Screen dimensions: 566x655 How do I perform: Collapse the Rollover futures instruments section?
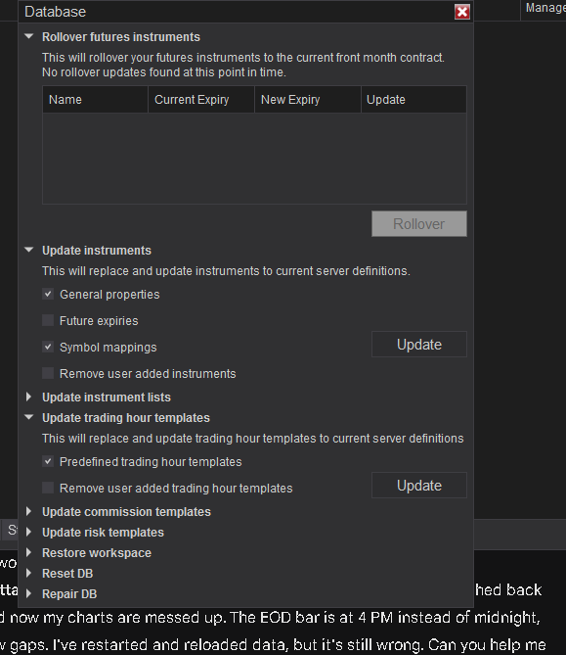click(x=28, y=37)
